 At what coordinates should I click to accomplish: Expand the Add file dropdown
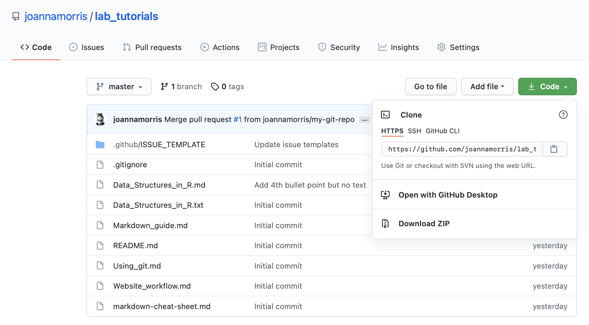[487, 86]
